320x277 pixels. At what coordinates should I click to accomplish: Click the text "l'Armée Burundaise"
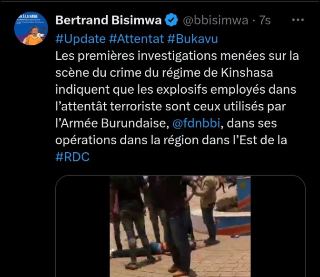pos(112,123)
